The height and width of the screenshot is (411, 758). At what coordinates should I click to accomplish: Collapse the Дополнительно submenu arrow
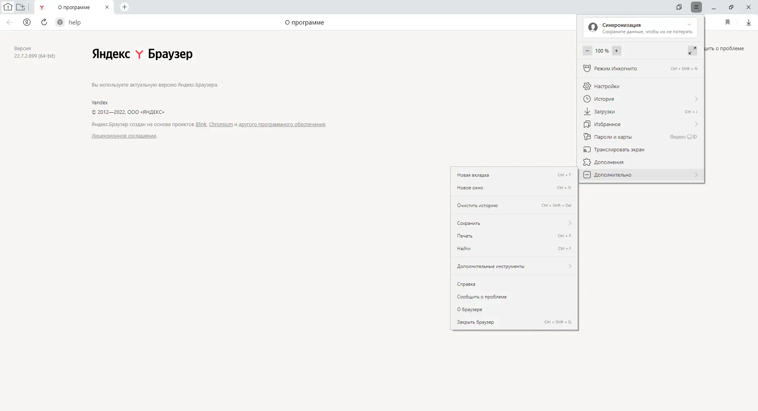[696, 175]
